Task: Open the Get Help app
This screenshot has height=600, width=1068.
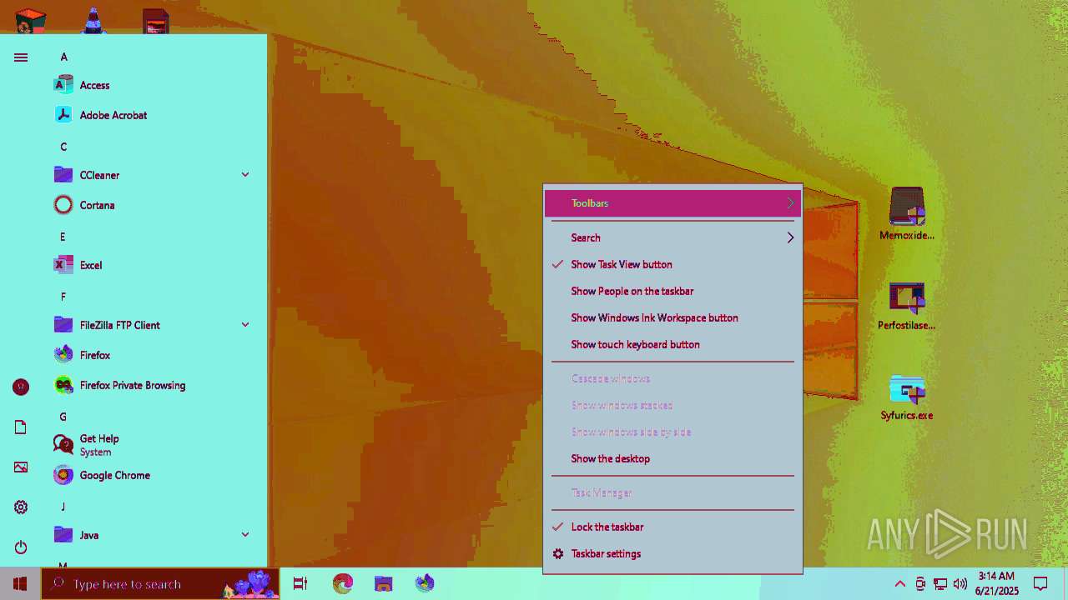Action: tap(99, 444)
